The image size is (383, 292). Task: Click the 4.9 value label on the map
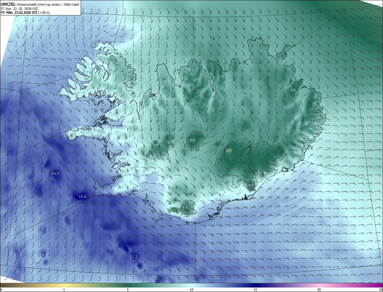(x=221, y=76)
